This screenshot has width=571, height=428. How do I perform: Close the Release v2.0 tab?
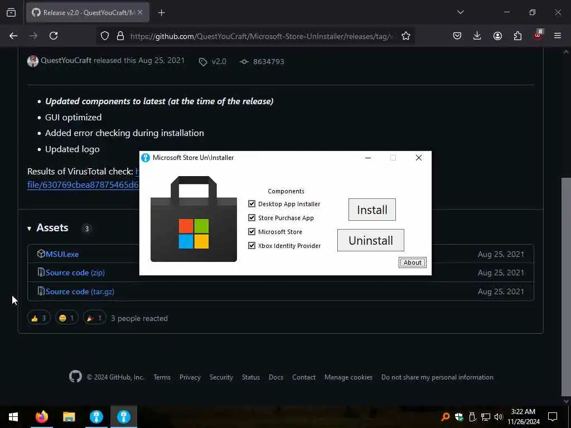pyautogui.click(x=140, y=12)
